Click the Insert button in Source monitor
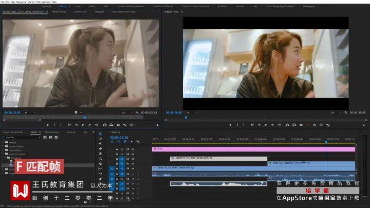 [x=104, y=125]
